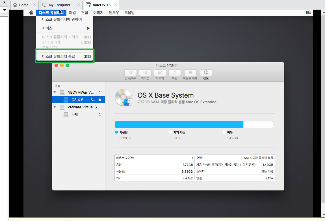Open the 윈도우 menu
Image resolution: width=325 pixels, height=221 pixels.
114,13
